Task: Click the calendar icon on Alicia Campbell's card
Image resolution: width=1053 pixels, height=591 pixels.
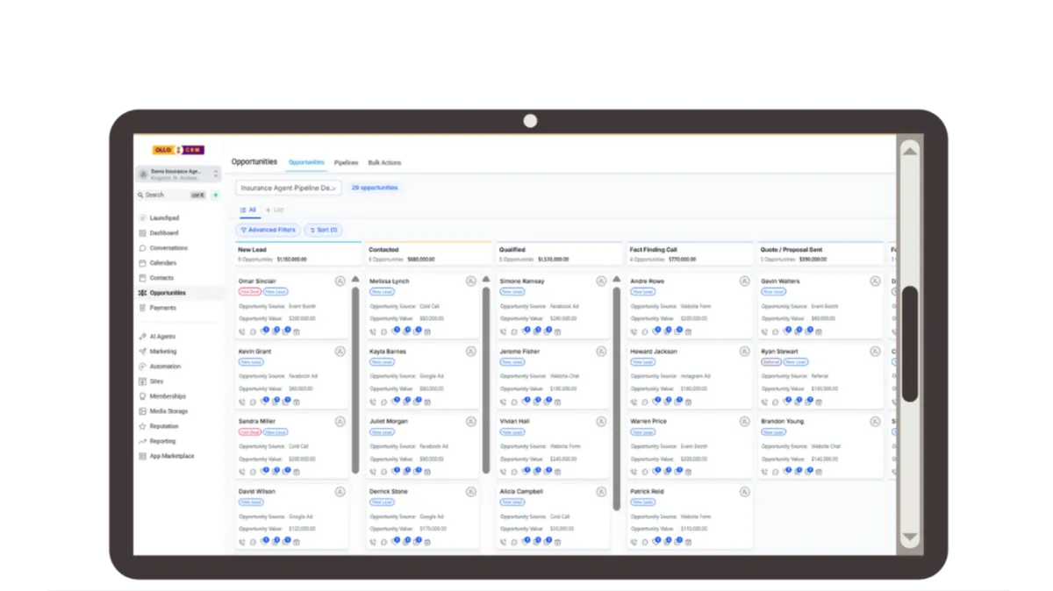Action: [558, 543]
